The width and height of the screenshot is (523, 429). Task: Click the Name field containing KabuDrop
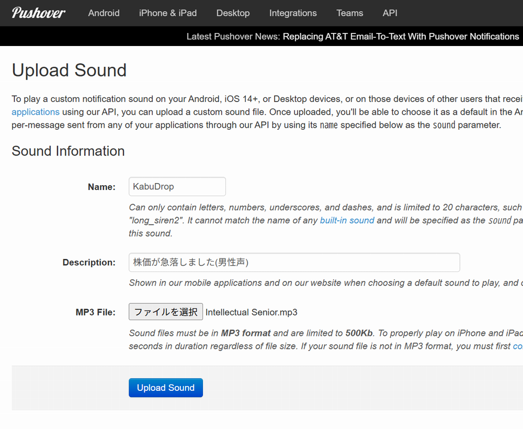pyautogui.click(x=177, y=187)
